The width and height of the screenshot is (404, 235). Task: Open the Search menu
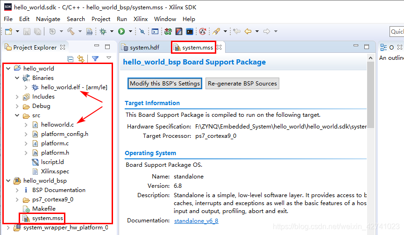(76, 19)
